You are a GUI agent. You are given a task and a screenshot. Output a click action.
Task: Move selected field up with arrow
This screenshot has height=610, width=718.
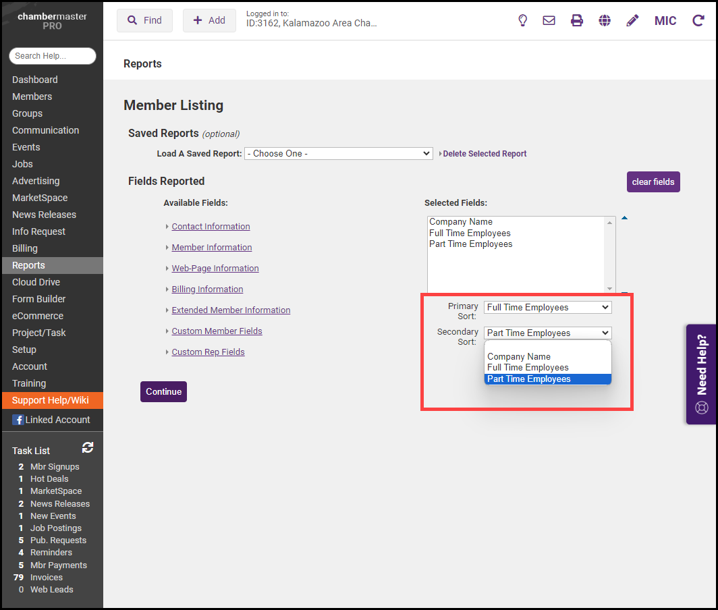click(x=624, y=218)
